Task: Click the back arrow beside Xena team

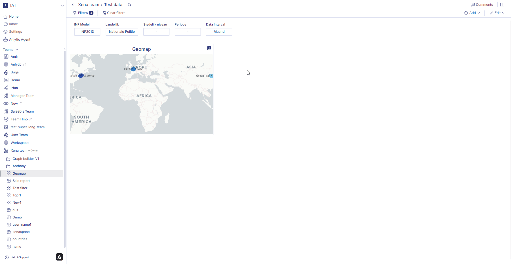Action: click(x=73, y=5)
